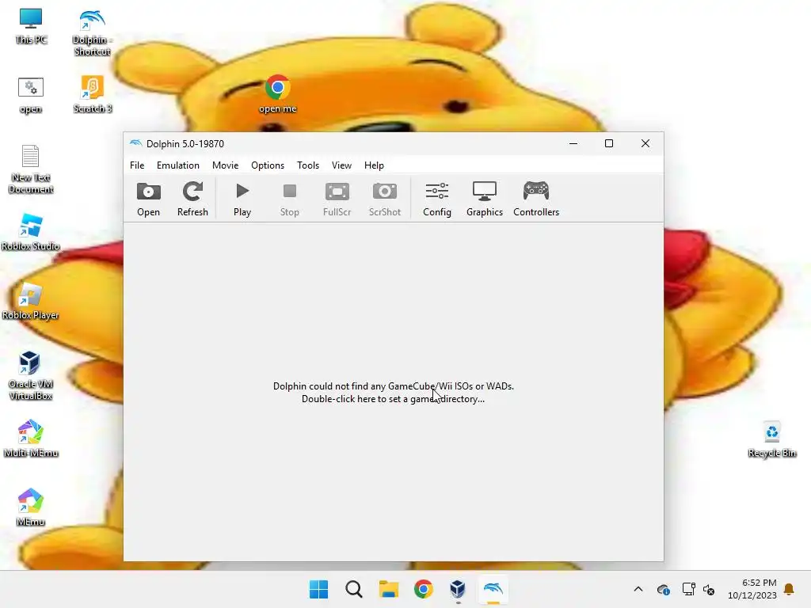Click the FullScr toolbar icon
Screen dimensions: 811x608
(337, 199)
